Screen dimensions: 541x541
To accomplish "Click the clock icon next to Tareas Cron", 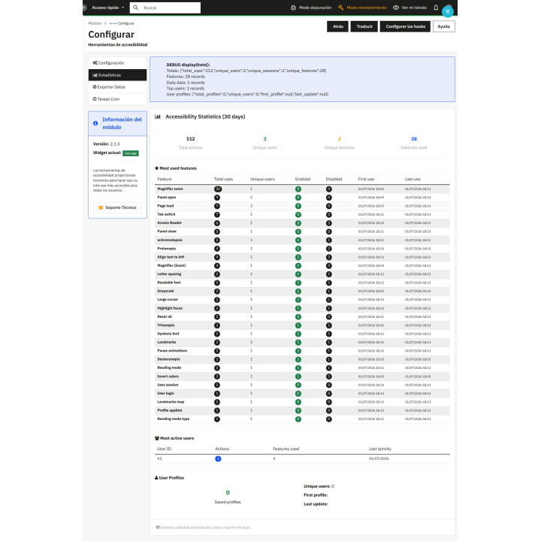I will click(95, 99).
